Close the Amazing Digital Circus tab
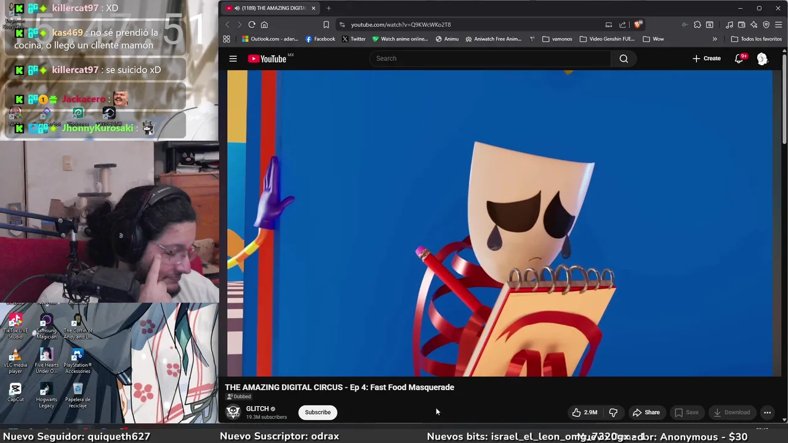The height and width of the screenshot is (443, 788). click(313, 8)
